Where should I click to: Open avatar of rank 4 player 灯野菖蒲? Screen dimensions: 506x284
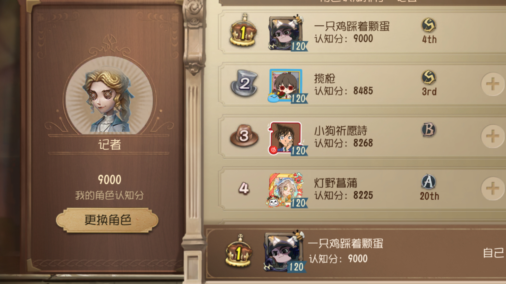[x=287, y=190]
